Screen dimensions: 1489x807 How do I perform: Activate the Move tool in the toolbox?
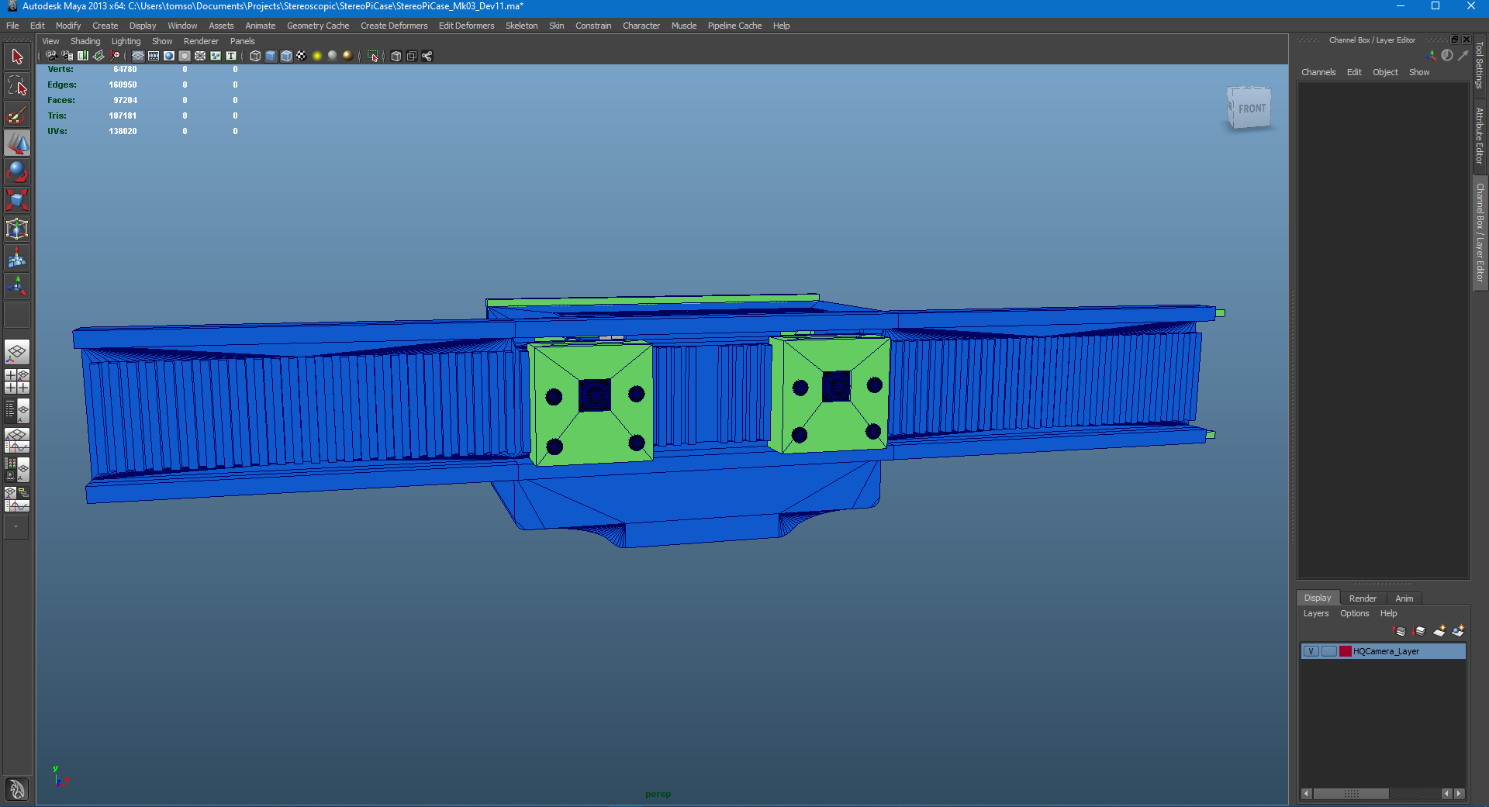click(x=17, y=143)
